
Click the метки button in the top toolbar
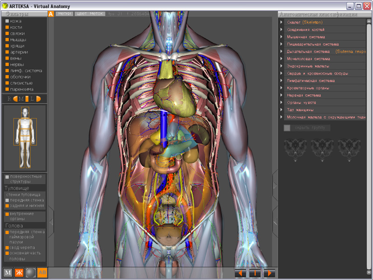pyautogui.click(x=64, y=14)
